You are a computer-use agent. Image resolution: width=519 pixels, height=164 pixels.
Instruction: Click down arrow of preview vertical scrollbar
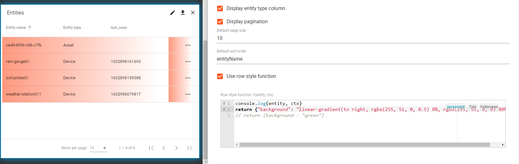coord(205,162)
